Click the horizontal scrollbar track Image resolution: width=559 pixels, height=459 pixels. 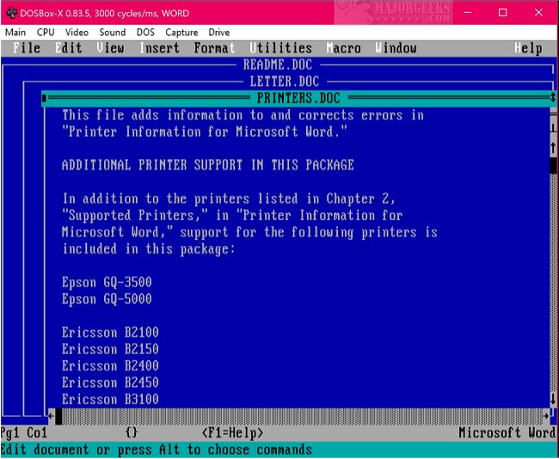click(x=303, y=416)
